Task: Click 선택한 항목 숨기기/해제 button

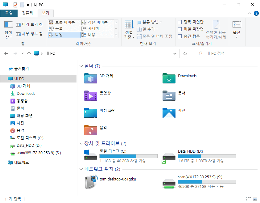Action: point(216,30)
